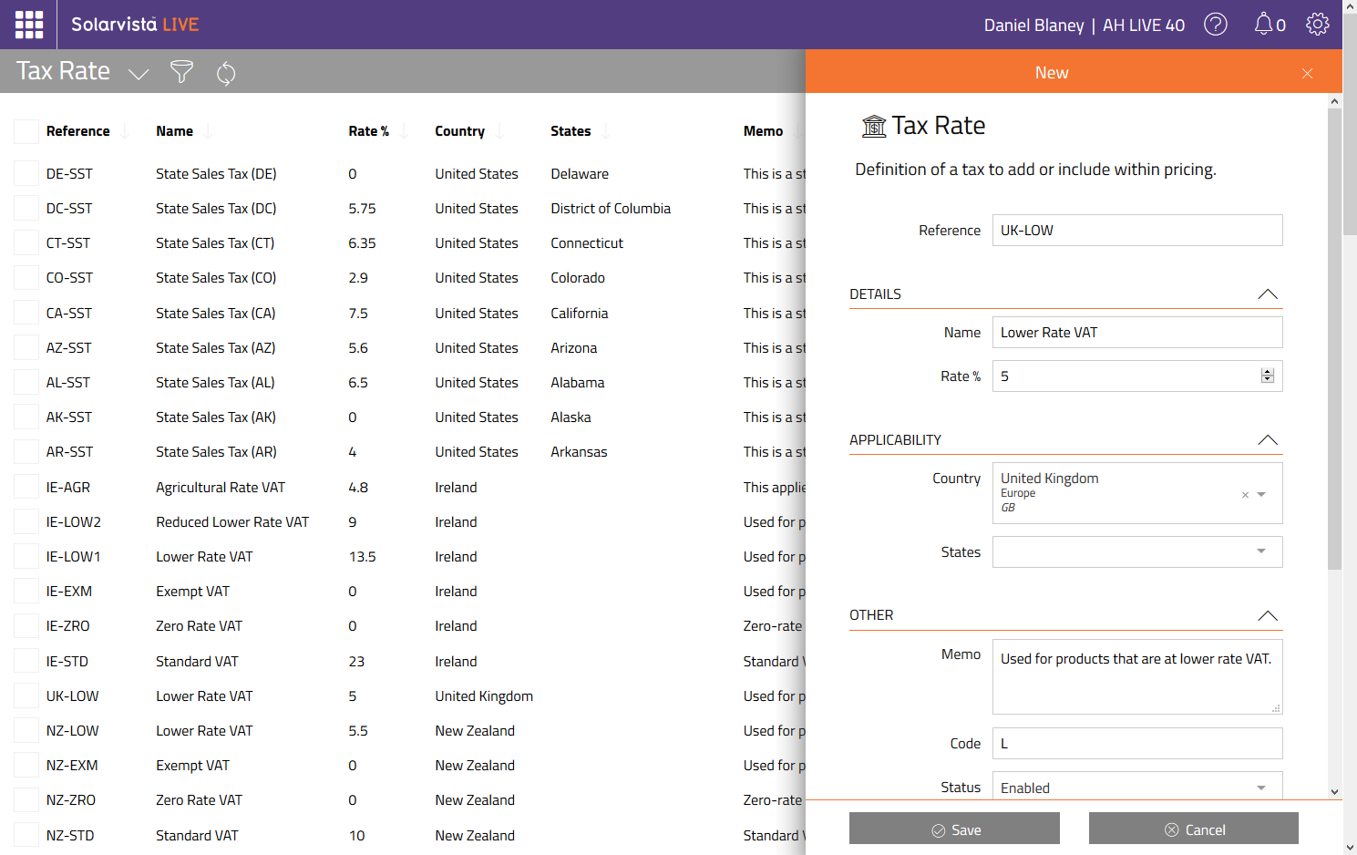Select the IE-AGR row checkbox
The height and width of the screenshot is (855, 1357).
click(26, 487)
